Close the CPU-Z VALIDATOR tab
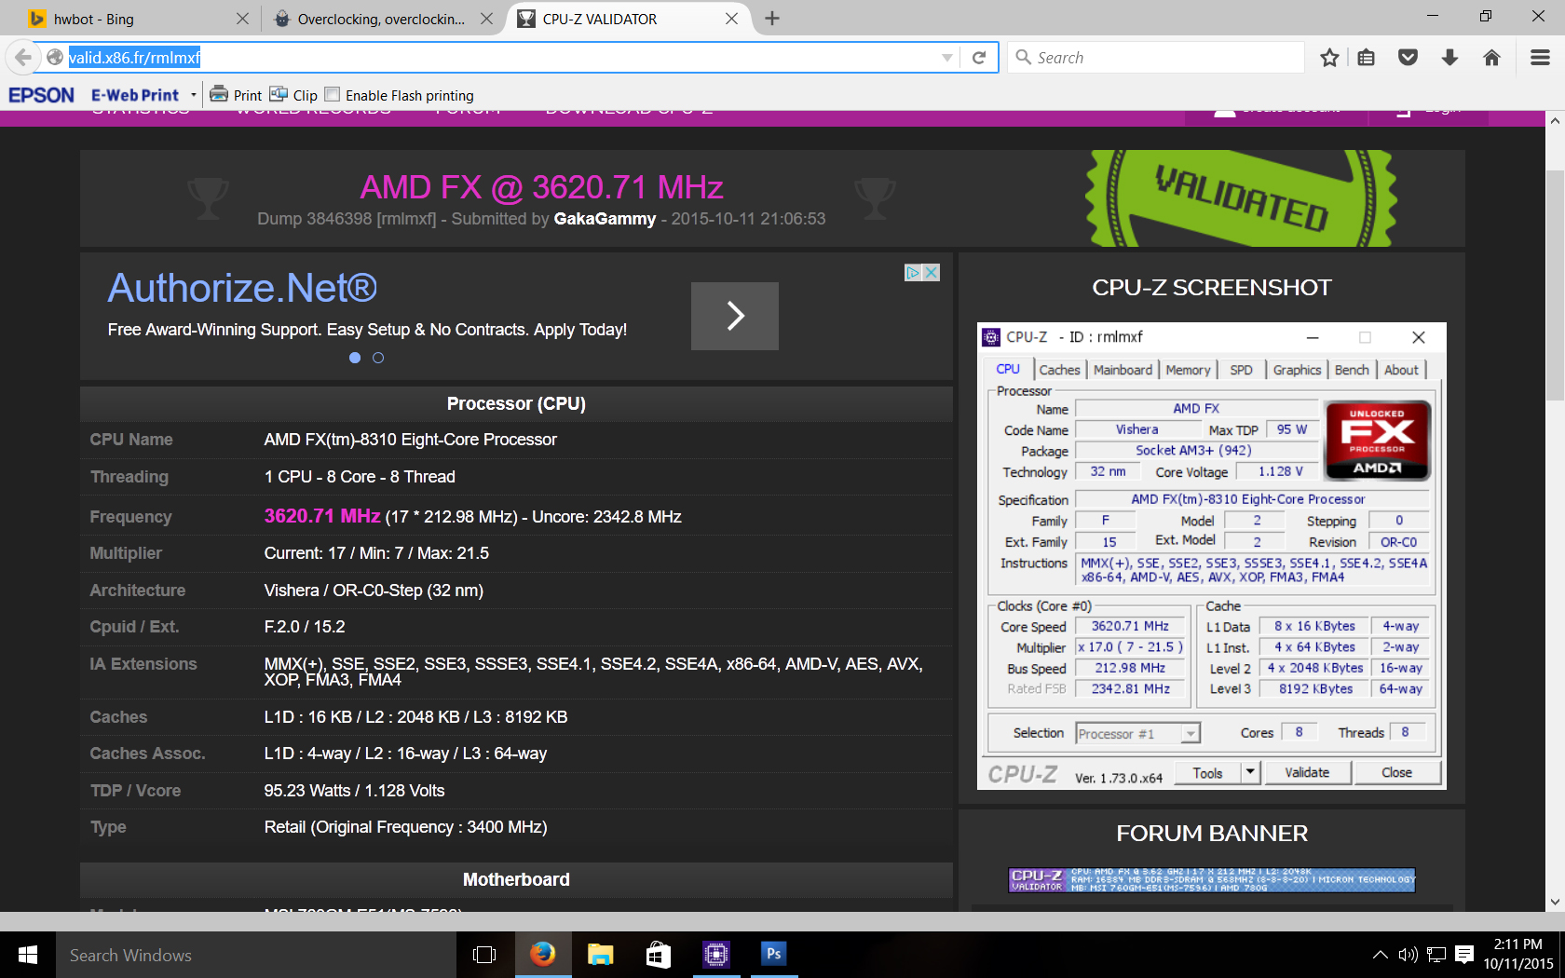The width and height of the screenshot is (1565, 978). [731, 19]
